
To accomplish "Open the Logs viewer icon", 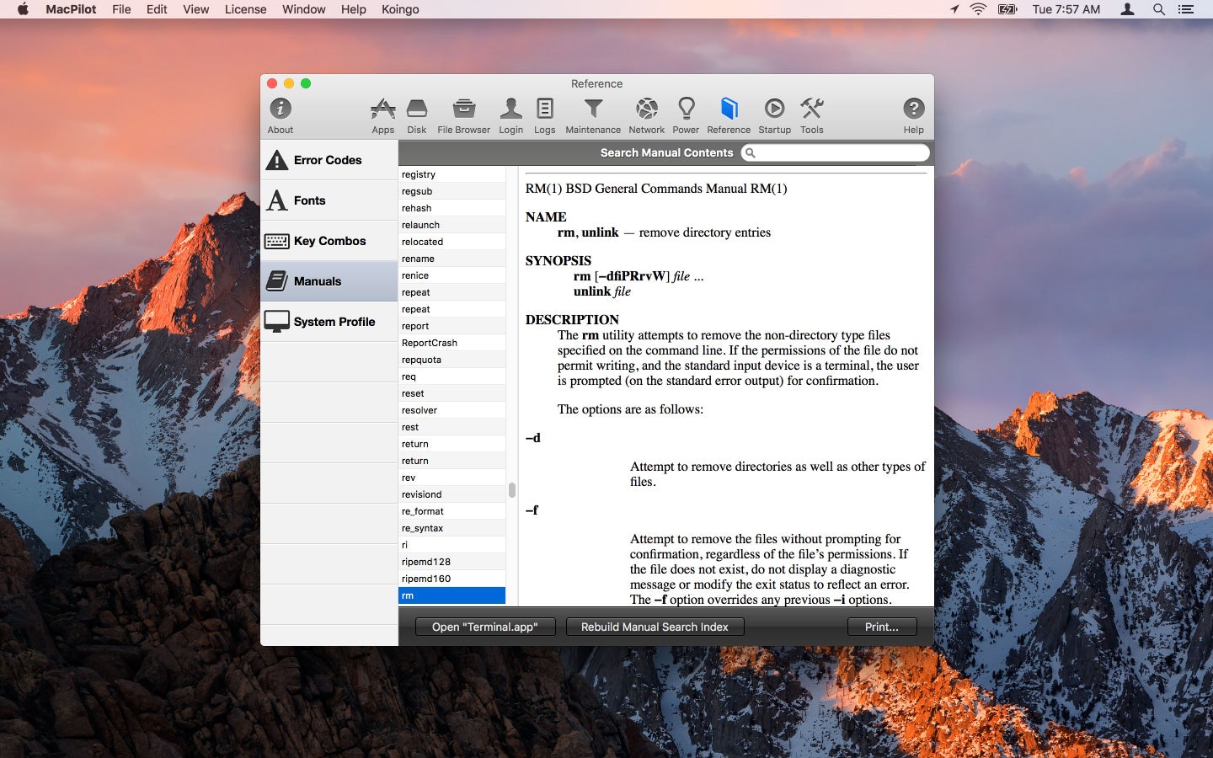I will (x=544, y=114).
